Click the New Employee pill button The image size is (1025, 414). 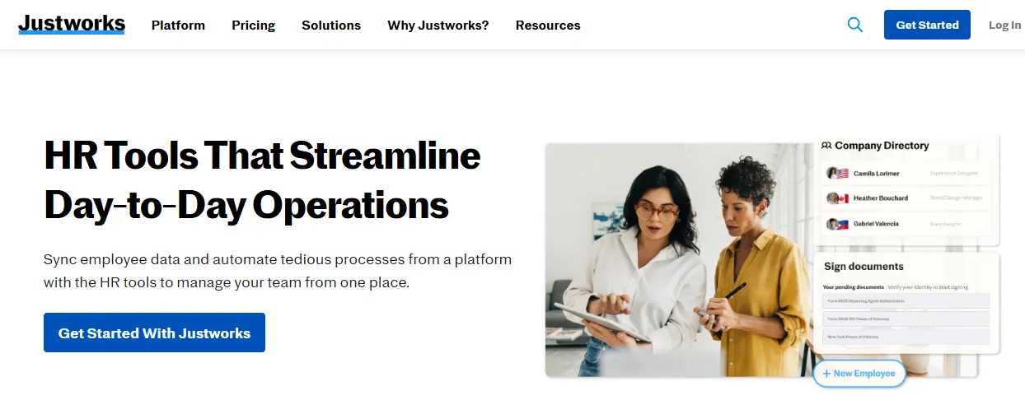(859, 373)
